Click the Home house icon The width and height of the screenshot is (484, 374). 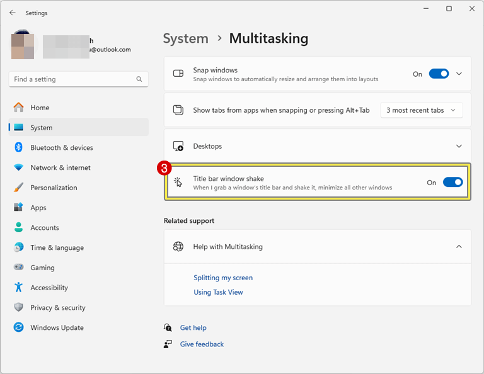18,107
